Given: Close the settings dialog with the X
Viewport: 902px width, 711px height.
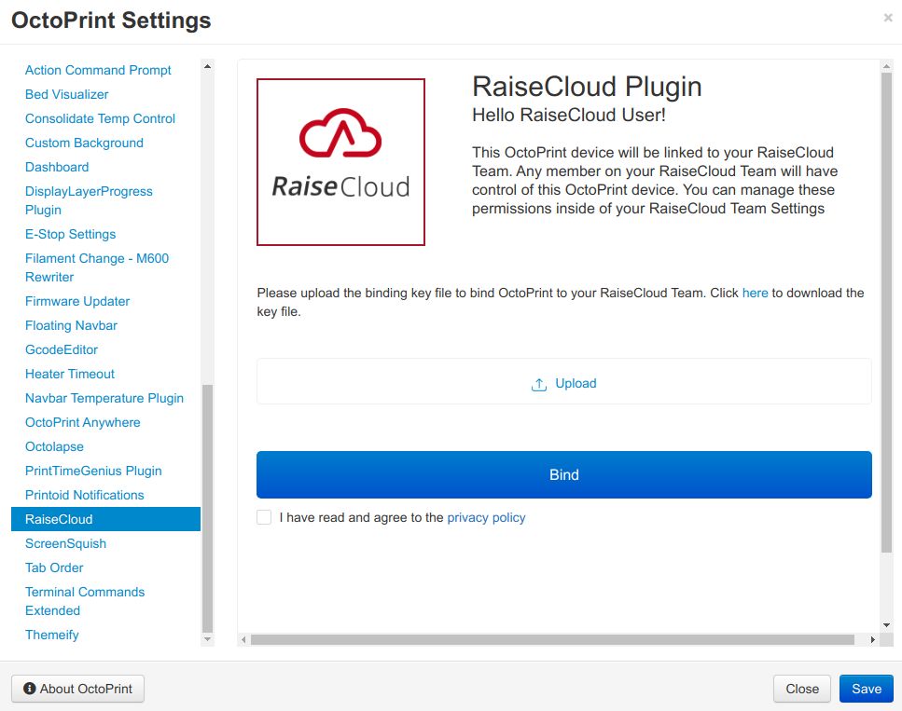Looking at the screenshot, I should pyautogui.click(x=888, y=18).
